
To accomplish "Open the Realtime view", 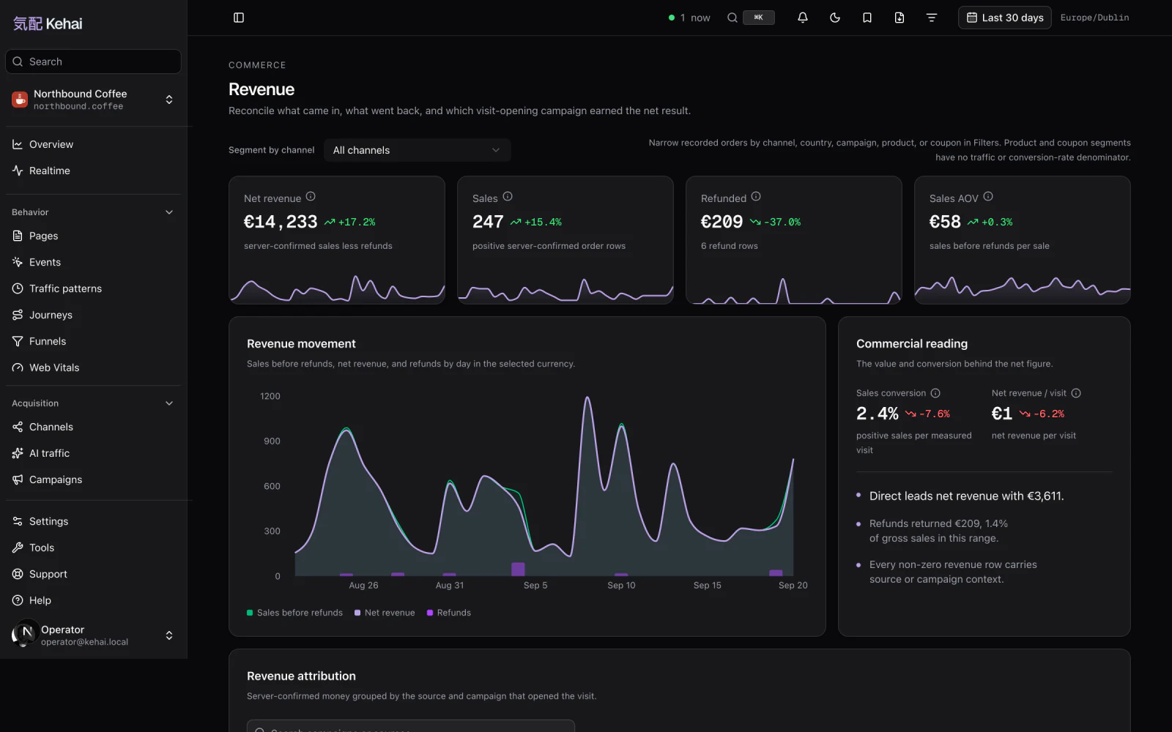I will (93, 171).
